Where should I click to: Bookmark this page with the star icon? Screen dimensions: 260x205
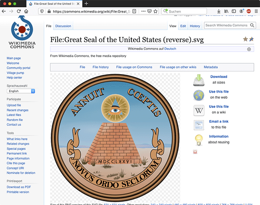pyautogui.click(x=155, y=11)
